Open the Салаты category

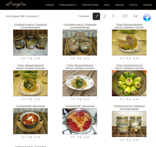(133, 5)
